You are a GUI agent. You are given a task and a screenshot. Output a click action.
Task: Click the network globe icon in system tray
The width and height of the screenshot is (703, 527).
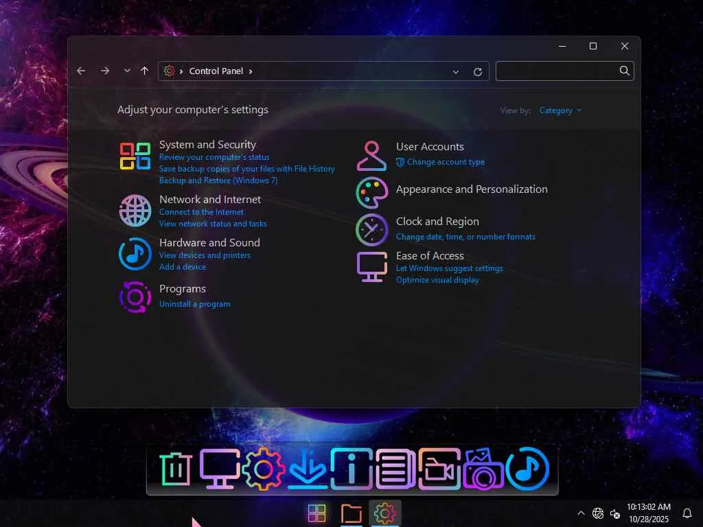[598, 513]
